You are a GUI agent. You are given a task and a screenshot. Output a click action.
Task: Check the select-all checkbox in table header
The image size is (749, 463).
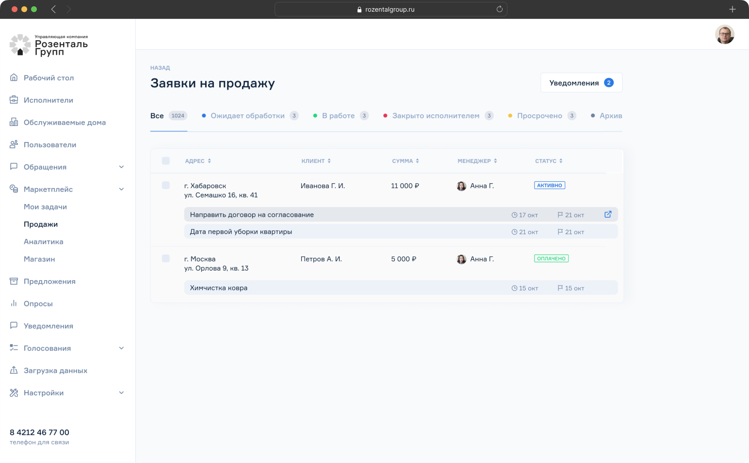tap(166, 160)
